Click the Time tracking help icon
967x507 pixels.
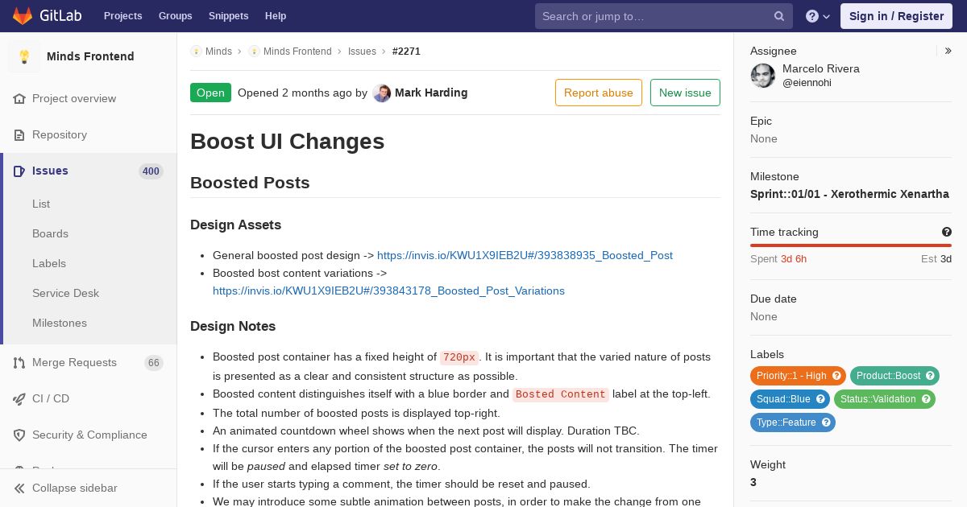947,232
